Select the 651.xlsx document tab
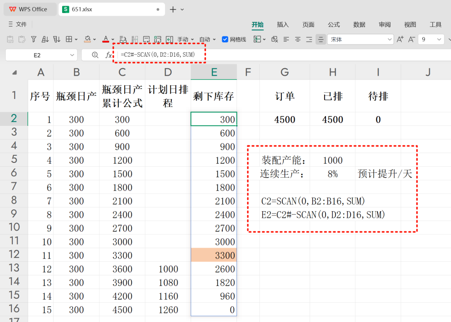 (x=111, y=9)
